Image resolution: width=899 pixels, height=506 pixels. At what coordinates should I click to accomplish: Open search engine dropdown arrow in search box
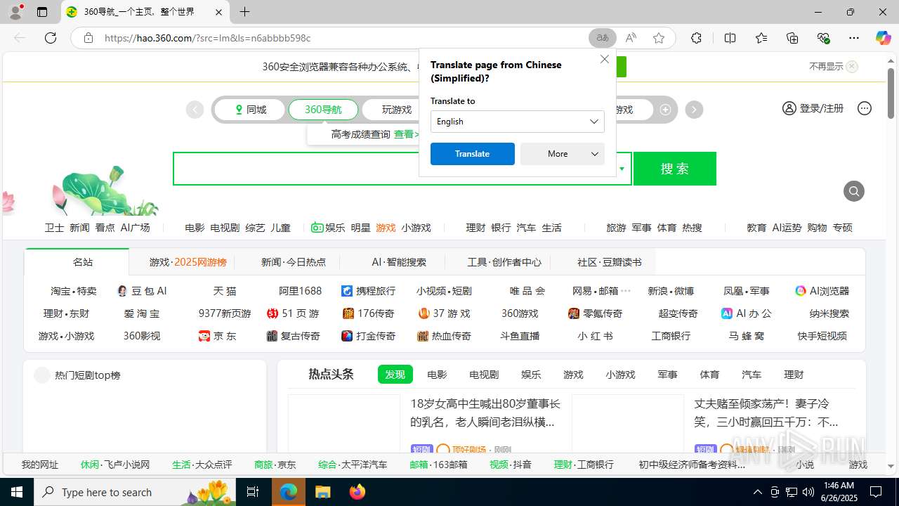click(x=622, y=169)
